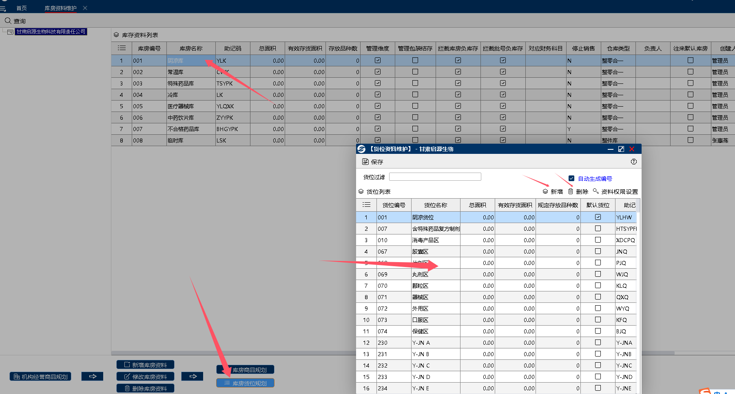This screenshot has height=394, width=735.
Task: Select 器械区 in 货位 list
Action: click(436, 297)
